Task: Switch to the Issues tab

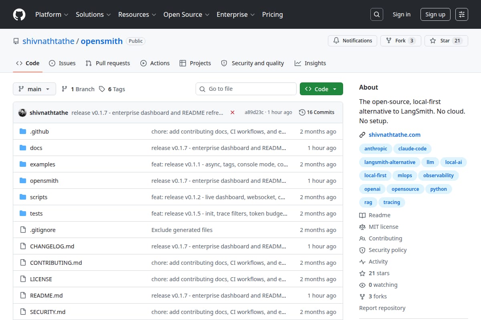Action: pos(62,63)
